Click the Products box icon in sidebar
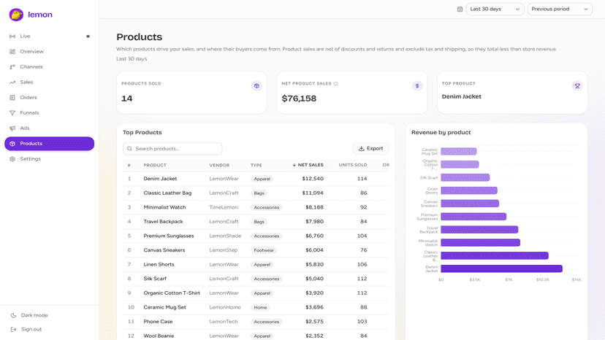The height and width of the screenshot is (340, 605). point(12,144)
